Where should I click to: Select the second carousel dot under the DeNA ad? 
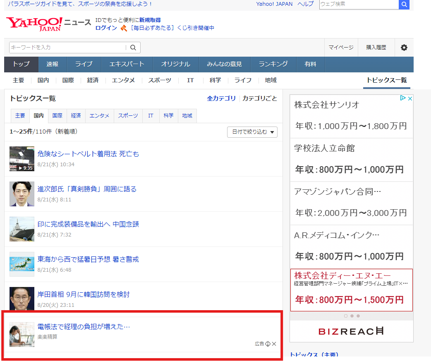[352, 316]
